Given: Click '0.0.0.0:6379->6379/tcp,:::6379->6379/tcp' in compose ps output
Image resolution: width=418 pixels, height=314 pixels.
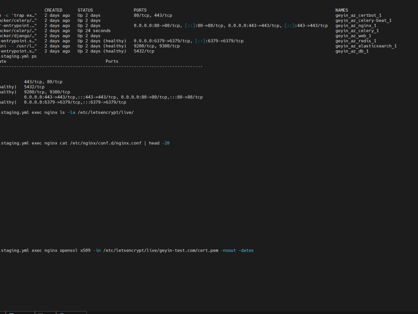Looking at the screenshot, I should [75, 102].
